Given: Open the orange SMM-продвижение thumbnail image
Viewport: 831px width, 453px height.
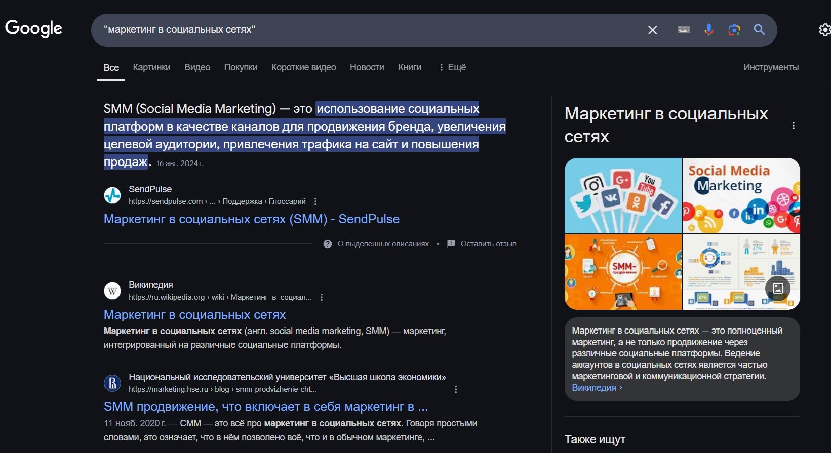Looking at the screenshot, I should pos(623,272).
